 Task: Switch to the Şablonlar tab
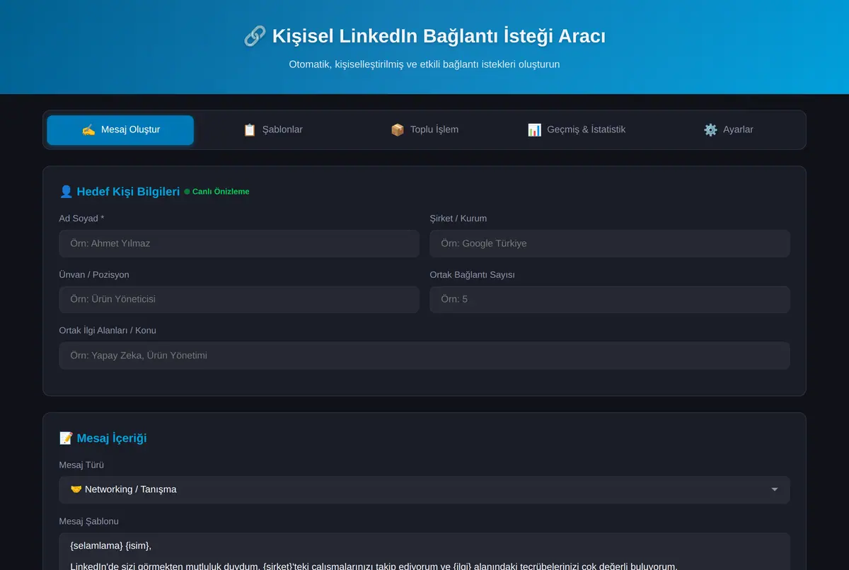(x=272, y=130)
